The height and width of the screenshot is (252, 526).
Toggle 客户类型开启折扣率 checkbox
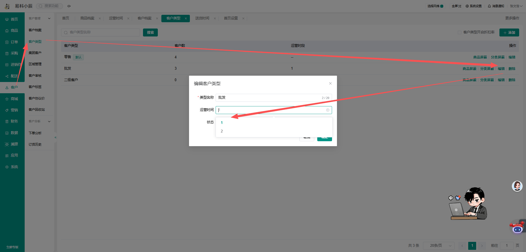click(x=459, y=32)
